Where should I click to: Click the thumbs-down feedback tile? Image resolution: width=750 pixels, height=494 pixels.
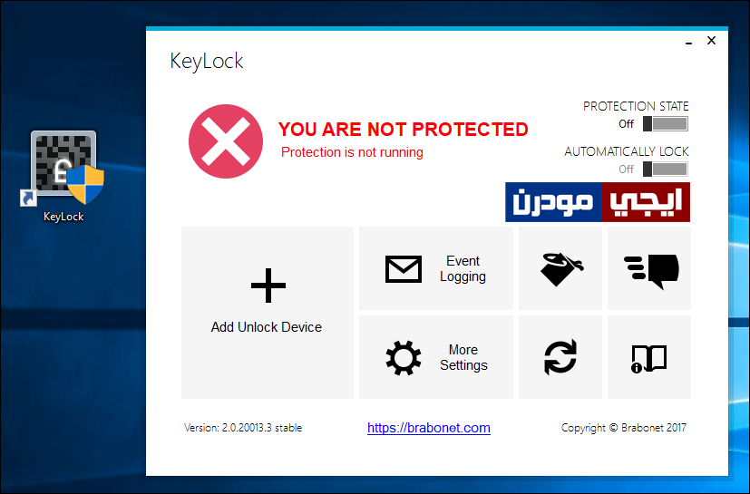coord(649,269)
